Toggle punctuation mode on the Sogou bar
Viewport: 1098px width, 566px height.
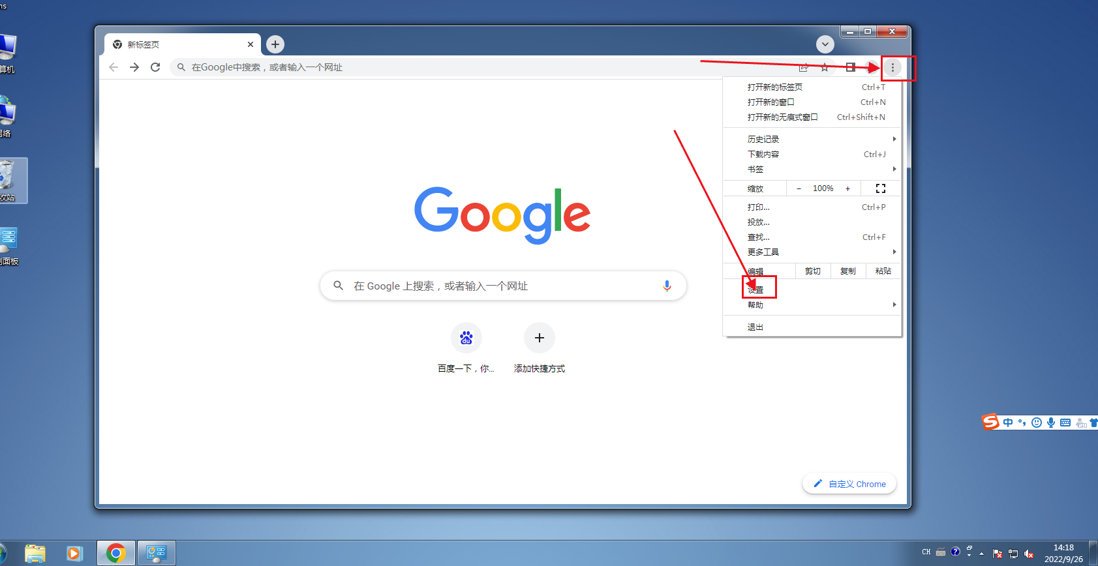click(x=1022, y=423)
